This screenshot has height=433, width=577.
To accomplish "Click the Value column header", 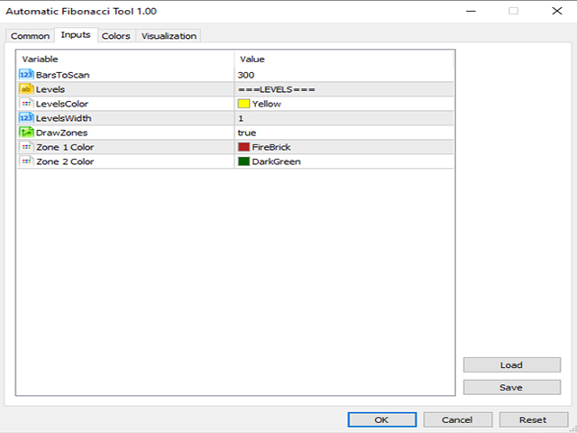I will coord(343,59).
